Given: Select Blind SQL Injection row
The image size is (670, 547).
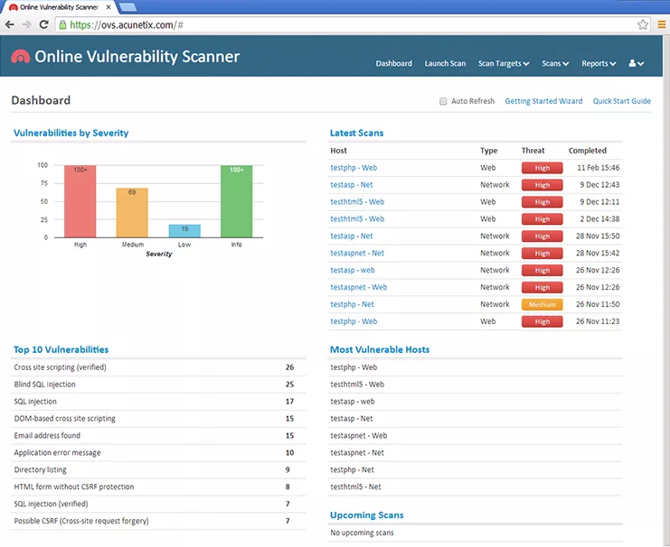Looking at the screenshot, I should [158, 385].
